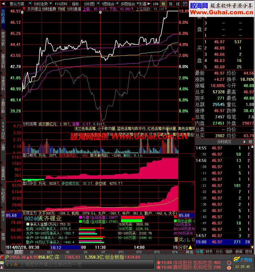
Task: Open dropdown arrow next to 5图组合
Action: 117,4
